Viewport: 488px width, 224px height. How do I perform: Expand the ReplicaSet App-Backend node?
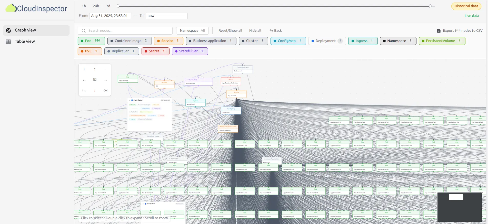[x=170, y=159]
